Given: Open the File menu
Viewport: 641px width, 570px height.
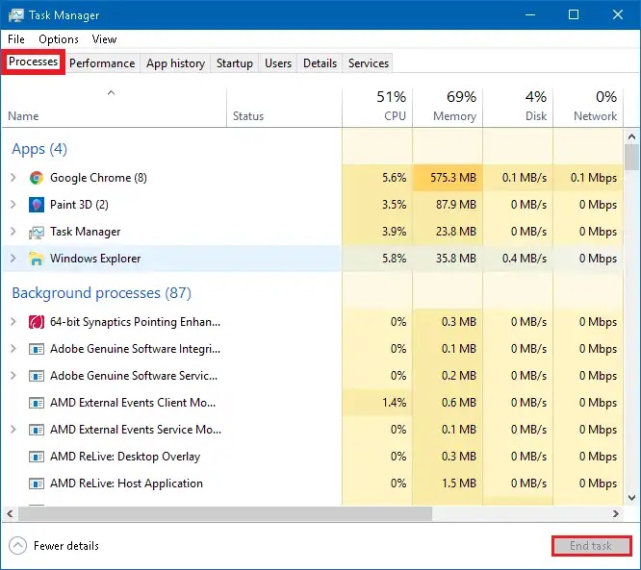Looking at the screenshot, I should click(16, 39).
